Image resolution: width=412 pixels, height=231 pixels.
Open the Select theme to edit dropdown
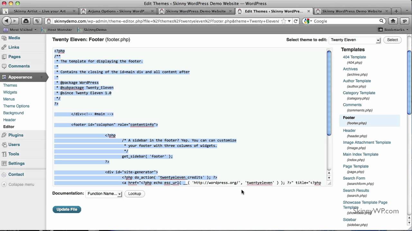pyautogui.click(x=355, y=40)
